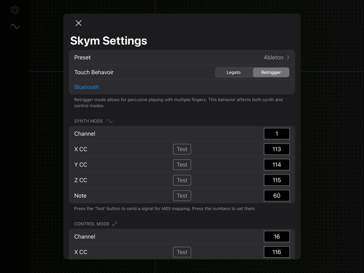Edit the Note value 60
Image resolution: width=364 pixels, height=273 pixels.
(x=277, y=196)
